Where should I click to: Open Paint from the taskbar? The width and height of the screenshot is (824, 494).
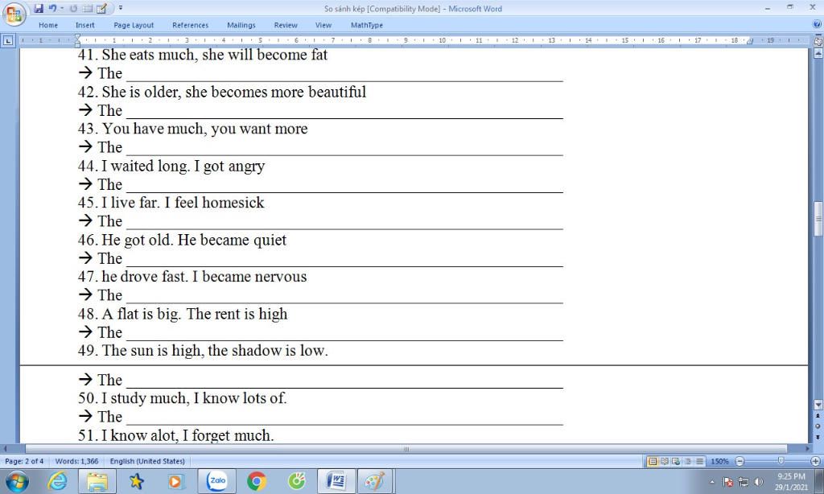pyautogui.click(x=375, y=481)
